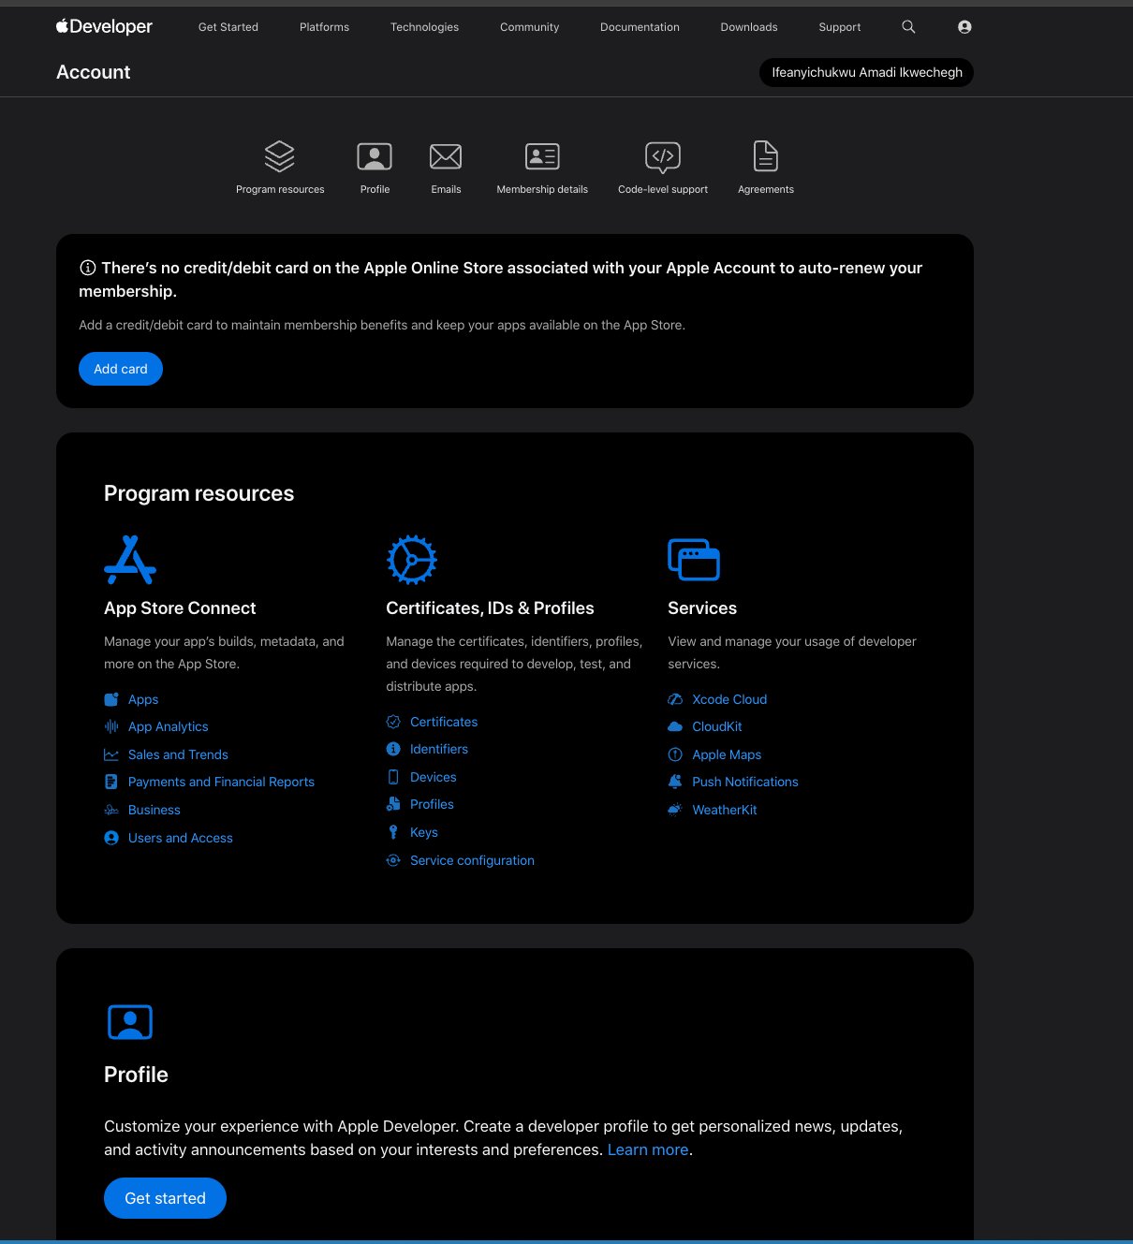Click the search magnifier icon
1133x1244 pixels.
point(908,26)
